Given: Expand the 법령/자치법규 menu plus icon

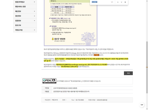Looking at the screenshot, I should 34,2.
